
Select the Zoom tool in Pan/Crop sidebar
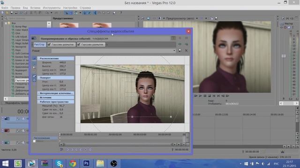34,68
